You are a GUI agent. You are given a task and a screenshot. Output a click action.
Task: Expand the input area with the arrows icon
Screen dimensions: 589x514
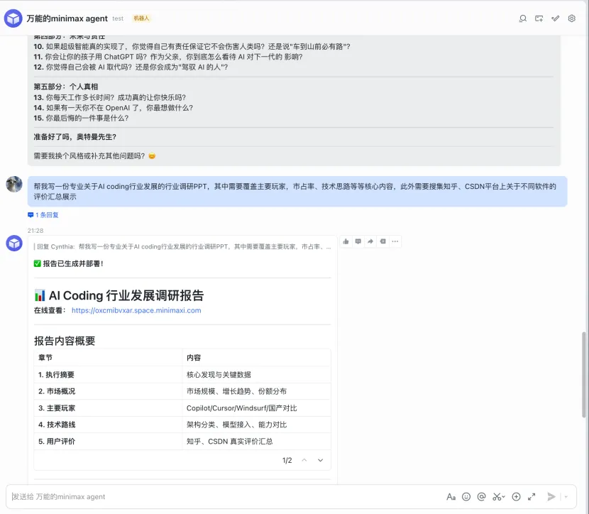531,496
